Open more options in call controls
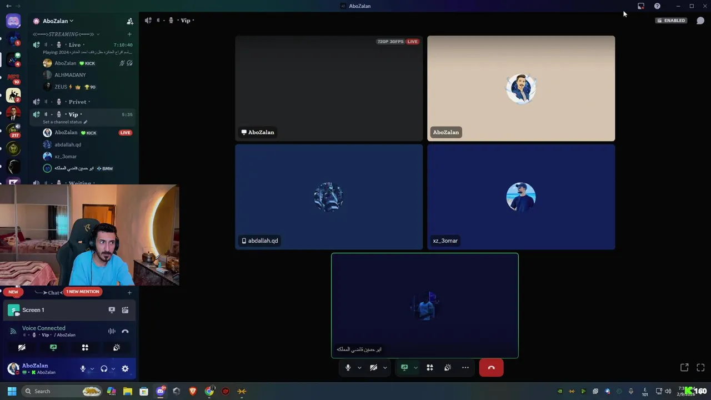711x400 pixels. click(465, 368)
